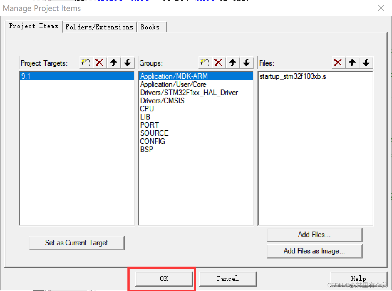Click the OK button
Screen dimensions: 392x291
(x=164, y=278)
